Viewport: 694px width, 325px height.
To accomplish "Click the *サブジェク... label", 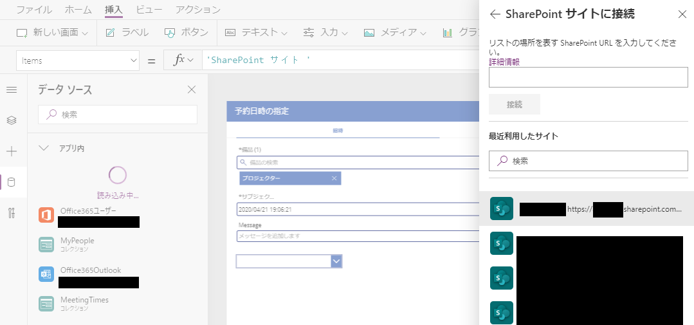I will pos(256,196).
